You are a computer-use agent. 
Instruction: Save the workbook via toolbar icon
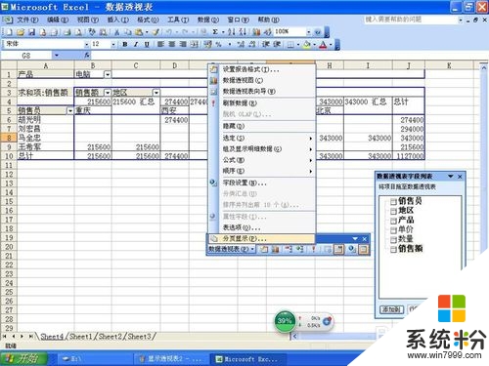pos(31,32)
